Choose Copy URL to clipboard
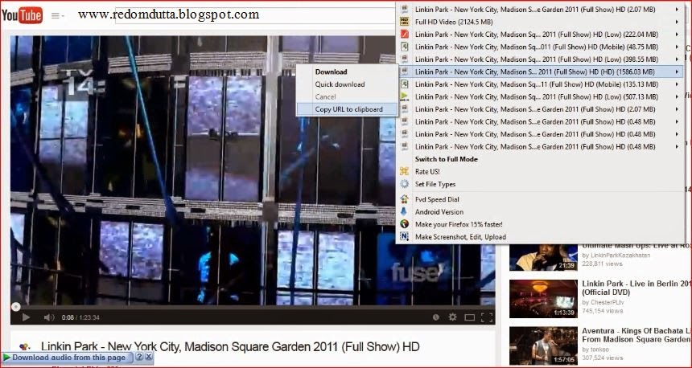The height and width of the screenshot is (368, 692). [x=348, y=109]
